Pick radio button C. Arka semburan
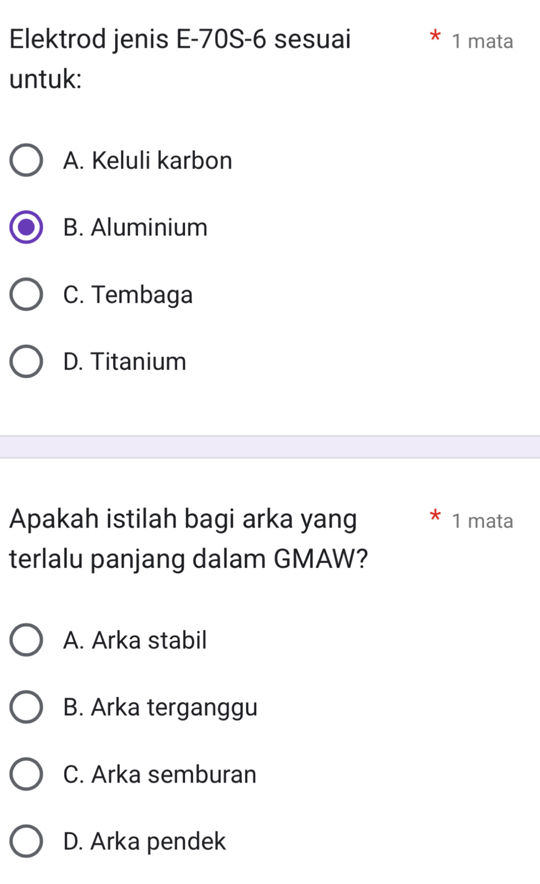 (26, 774)
